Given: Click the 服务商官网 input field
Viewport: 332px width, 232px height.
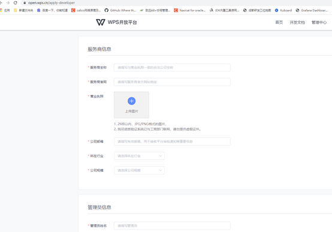Looking at the screenshot, I should point(172,82).
